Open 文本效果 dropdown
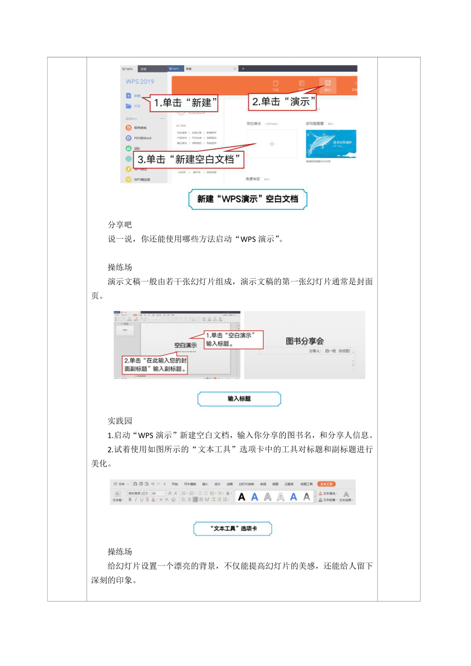Viewport: 471px width, 666px height. point(346,496)
